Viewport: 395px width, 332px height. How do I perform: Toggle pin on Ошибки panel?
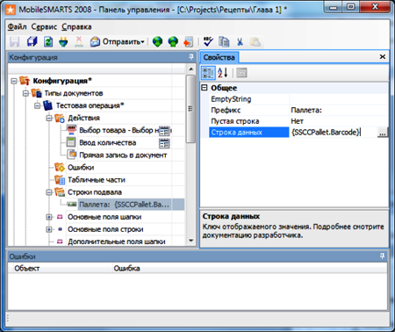pos(382,256)
